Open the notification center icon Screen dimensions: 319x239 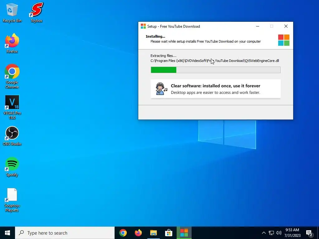(x=309, y=233)
